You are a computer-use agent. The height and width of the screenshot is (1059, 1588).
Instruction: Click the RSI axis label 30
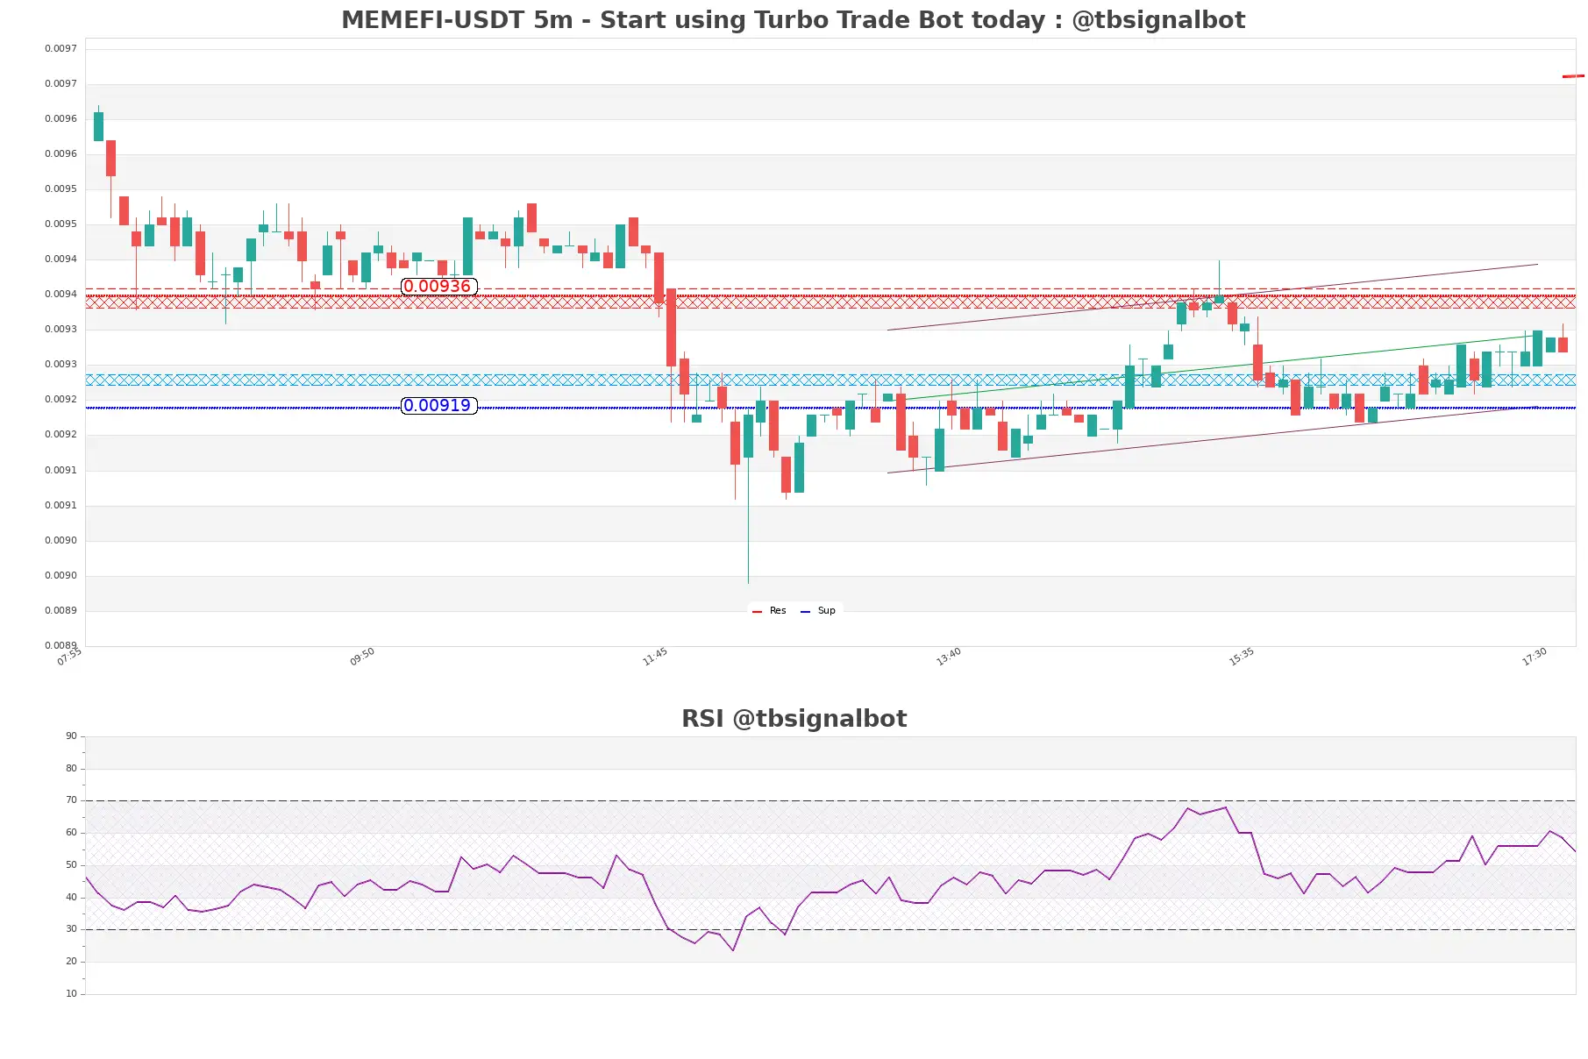pos(71,929)
